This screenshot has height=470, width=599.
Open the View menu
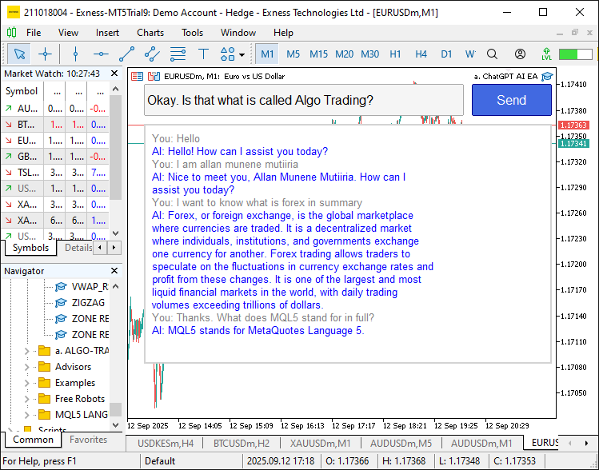(68, 33)
